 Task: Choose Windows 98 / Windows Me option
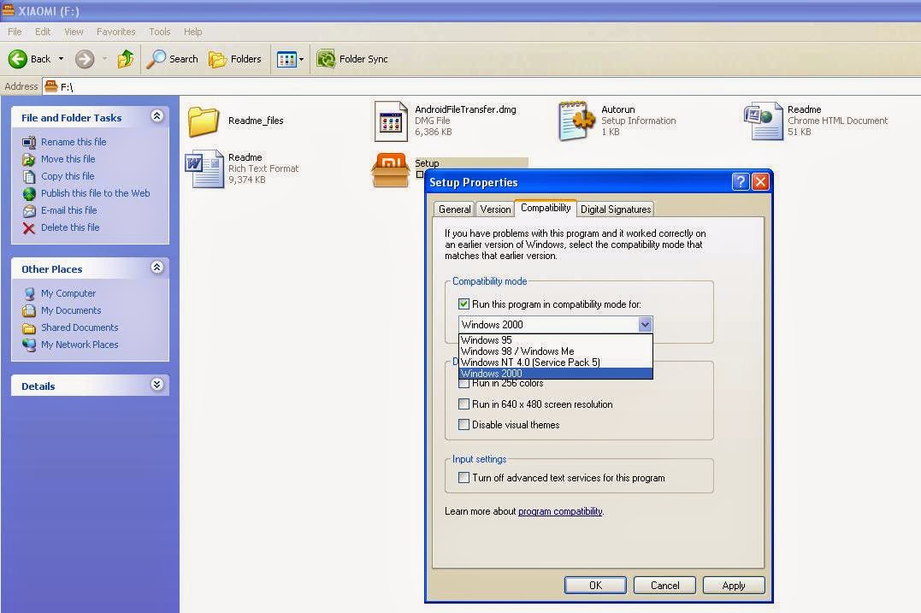coord(555,351)
